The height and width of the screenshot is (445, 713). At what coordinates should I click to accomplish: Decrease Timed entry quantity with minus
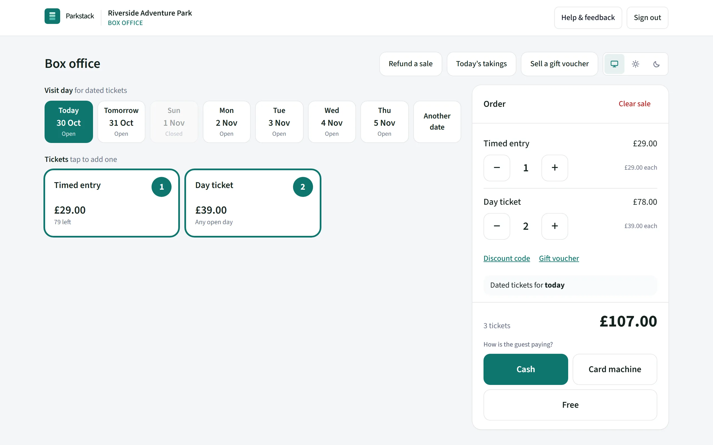tap(497, 168)
